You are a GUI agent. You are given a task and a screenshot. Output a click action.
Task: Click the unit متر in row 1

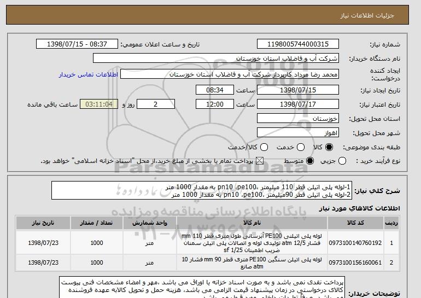(x=150, y=243)
